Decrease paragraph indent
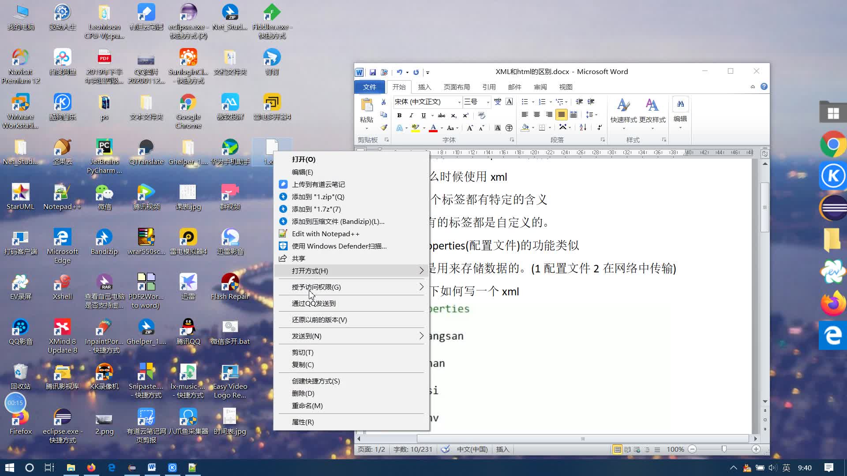Image resolution: width=847 pixels, height=476 pixels. tap(579, 102)
